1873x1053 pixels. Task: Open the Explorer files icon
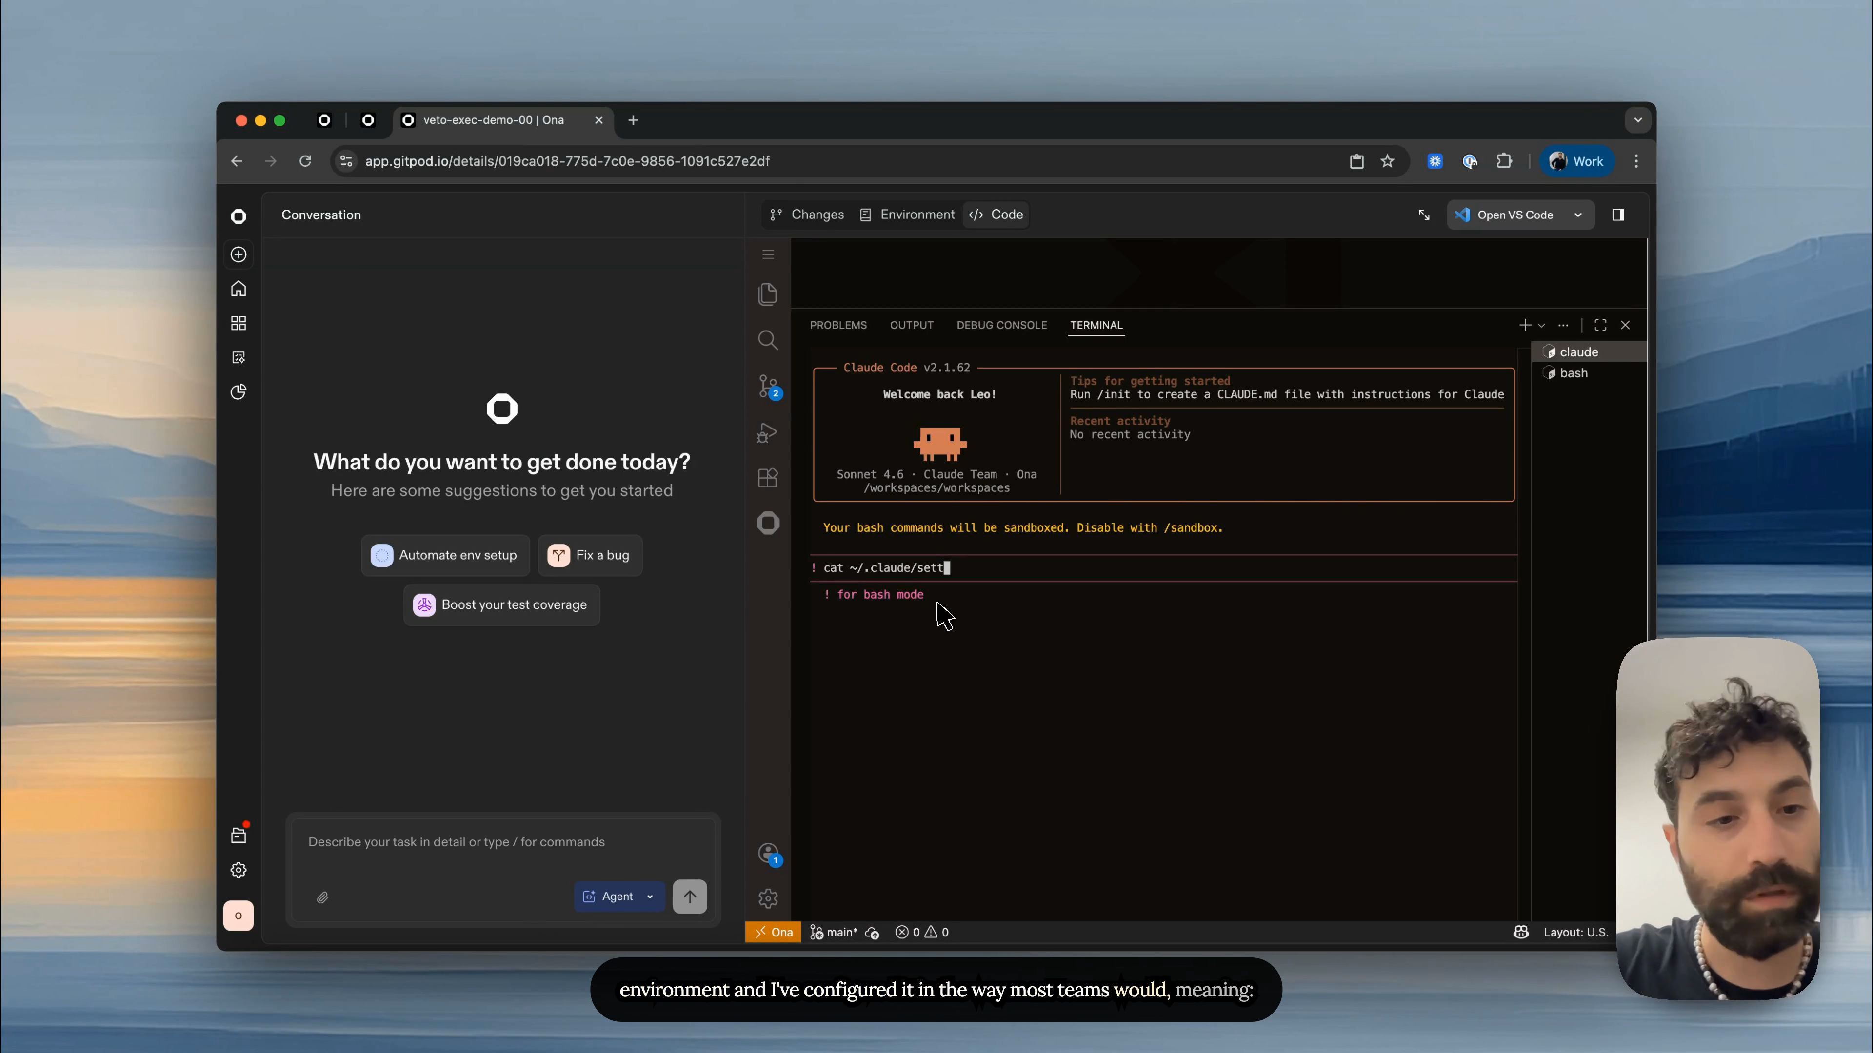768,294
